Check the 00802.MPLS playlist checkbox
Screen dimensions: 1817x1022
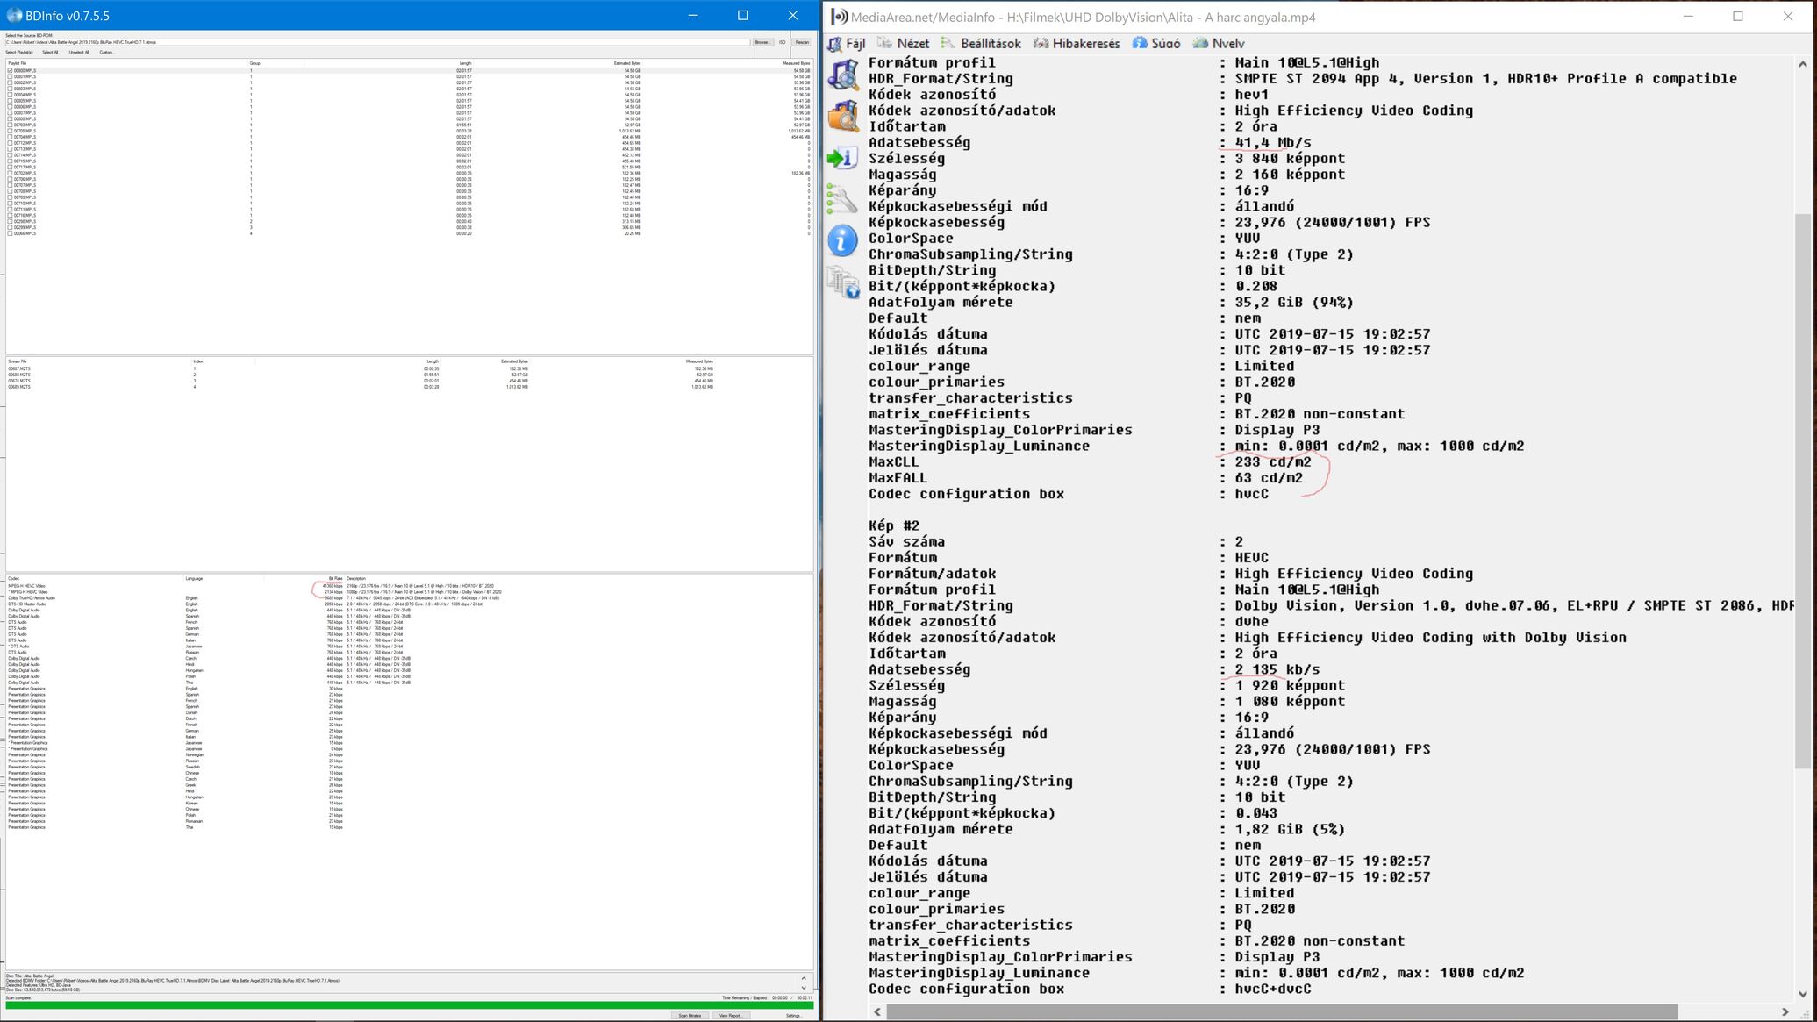coord(10,82)
